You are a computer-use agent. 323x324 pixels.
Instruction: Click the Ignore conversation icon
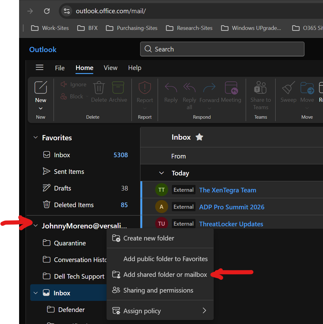coord(64,84)
